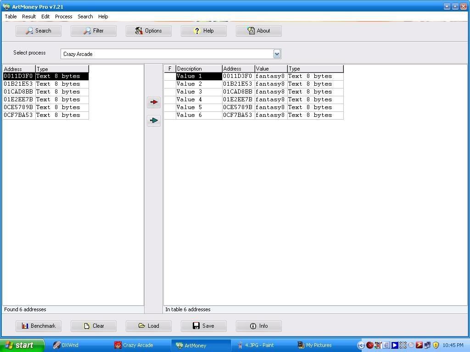470x352 pixels.
Task: Click the table's Address column header
Action: point(239,69)
